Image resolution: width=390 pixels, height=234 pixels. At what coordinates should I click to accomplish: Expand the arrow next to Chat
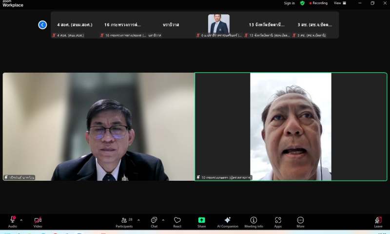point(163,220)
